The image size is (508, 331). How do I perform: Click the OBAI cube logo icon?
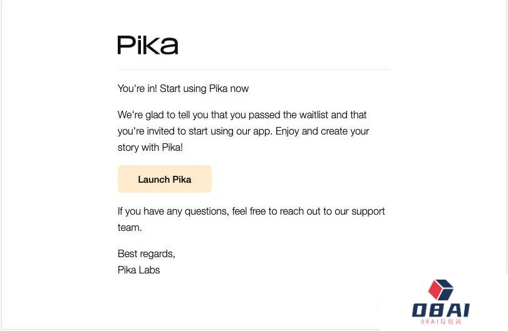click(x=440, y=290)
